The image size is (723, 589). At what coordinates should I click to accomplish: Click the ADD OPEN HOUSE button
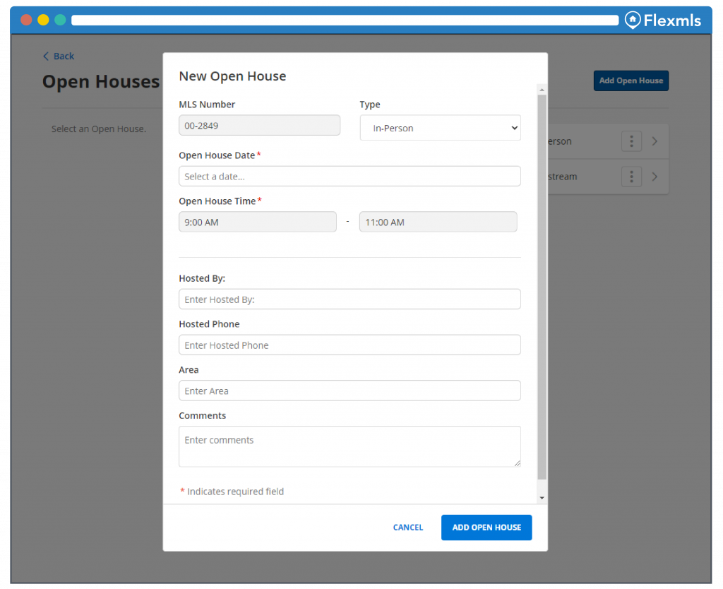pos(486,527)
